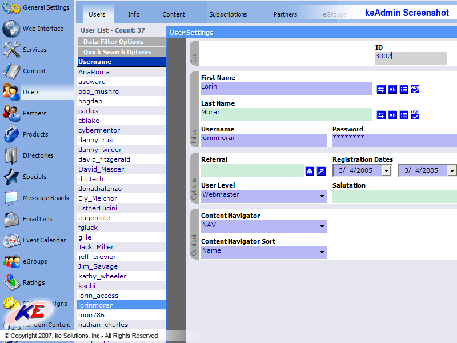The height and width of the screenshot is (343, 457).
Task: Click the list icon beside Last Name
Action: click(404, 115)
